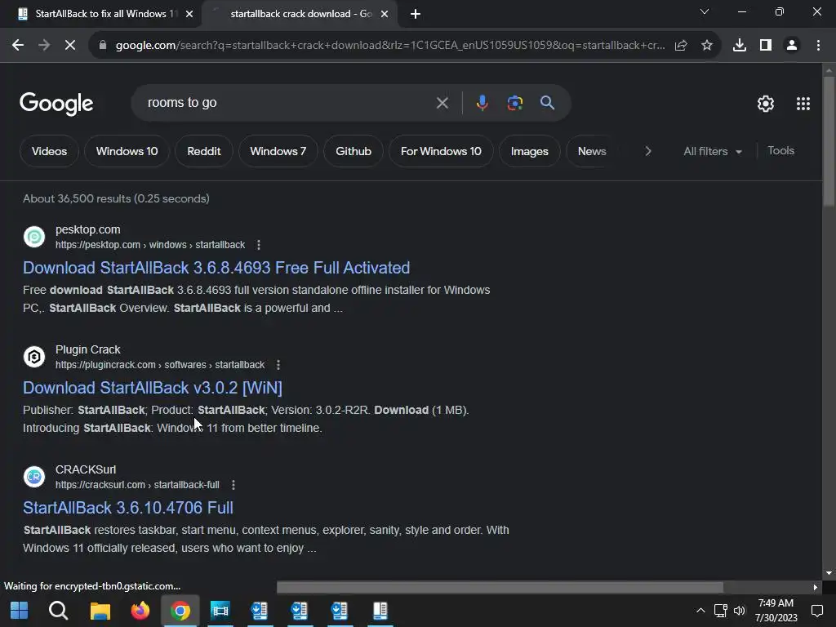Filter results by Videos
Image resolution: width=836 pixels, height=627 pixels.
49,151
